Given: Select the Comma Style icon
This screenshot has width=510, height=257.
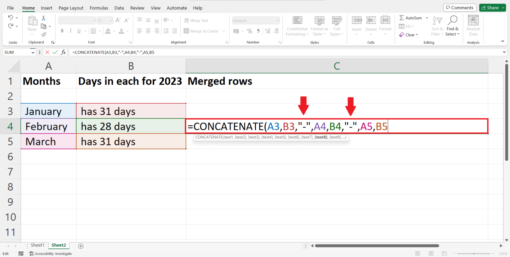Looking at the screenshot, I should point(258,31).
